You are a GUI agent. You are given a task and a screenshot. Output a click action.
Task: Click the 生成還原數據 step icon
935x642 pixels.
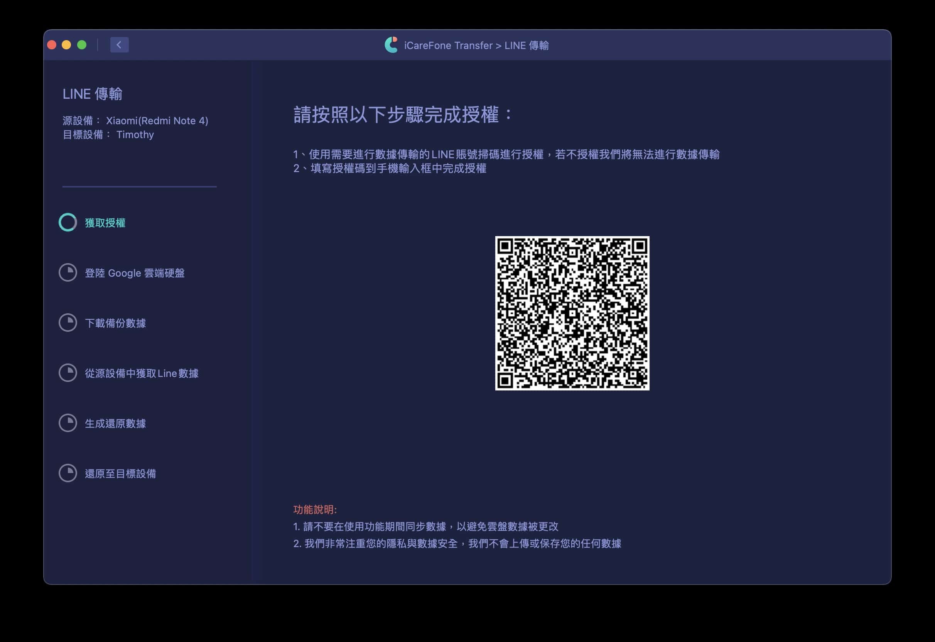click(x=68, y=423)
